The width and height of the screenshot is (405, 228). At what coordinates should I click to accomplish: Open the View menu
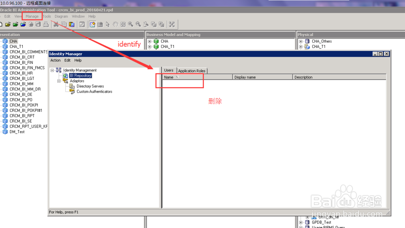click(x=18, y=16)
